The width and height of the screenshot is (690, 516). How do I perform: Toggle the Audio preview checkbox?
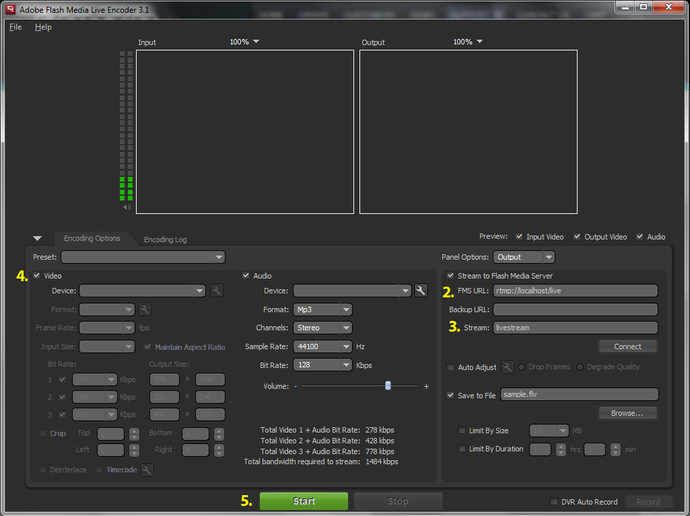pyautogui.click(x=640, y=237)
